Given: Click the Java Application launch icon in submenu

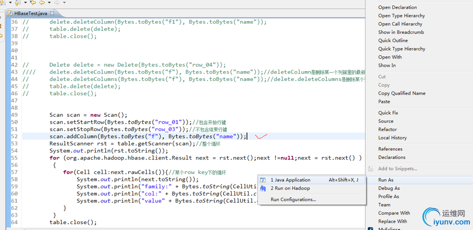Looking at the screenshot, I should (x=263, y=180).
